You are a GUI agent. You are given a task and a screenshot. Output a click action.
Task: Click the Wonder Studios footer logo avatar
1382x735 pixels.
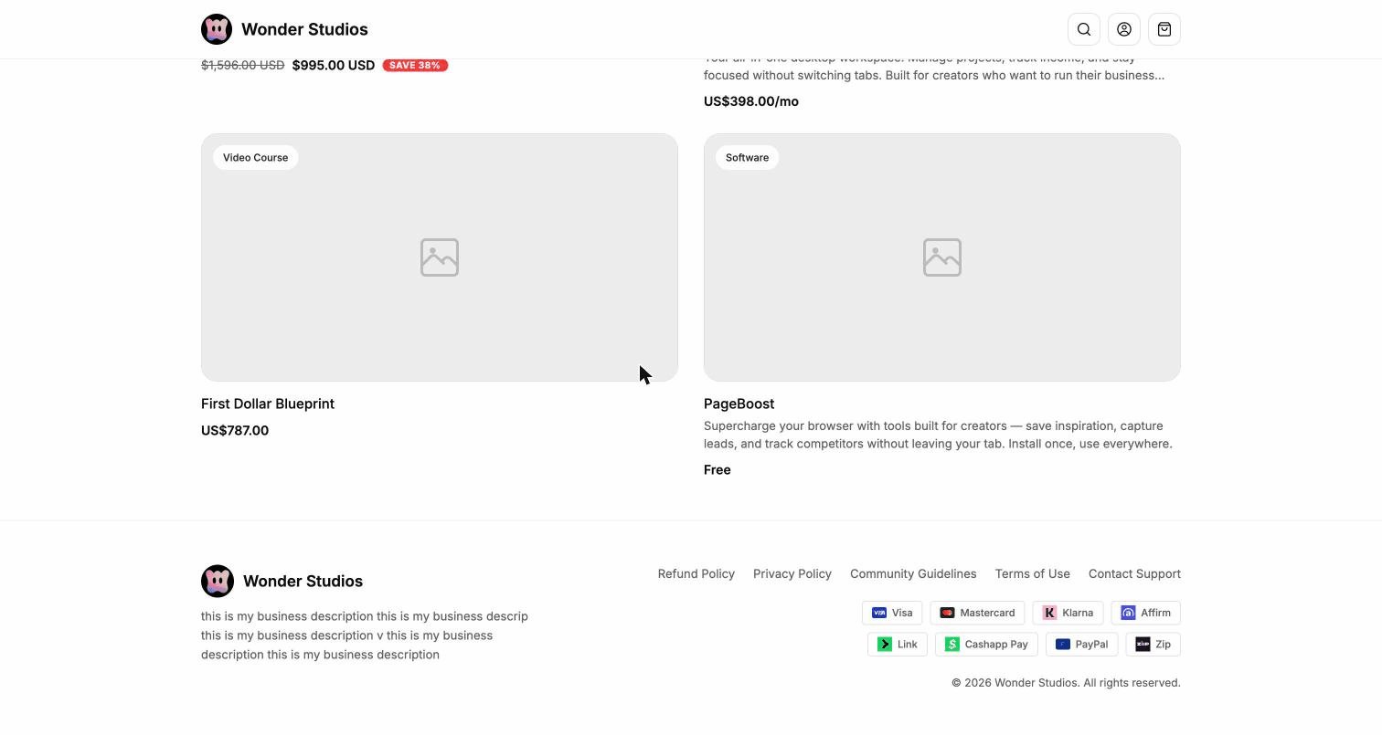tap(218, 581)
